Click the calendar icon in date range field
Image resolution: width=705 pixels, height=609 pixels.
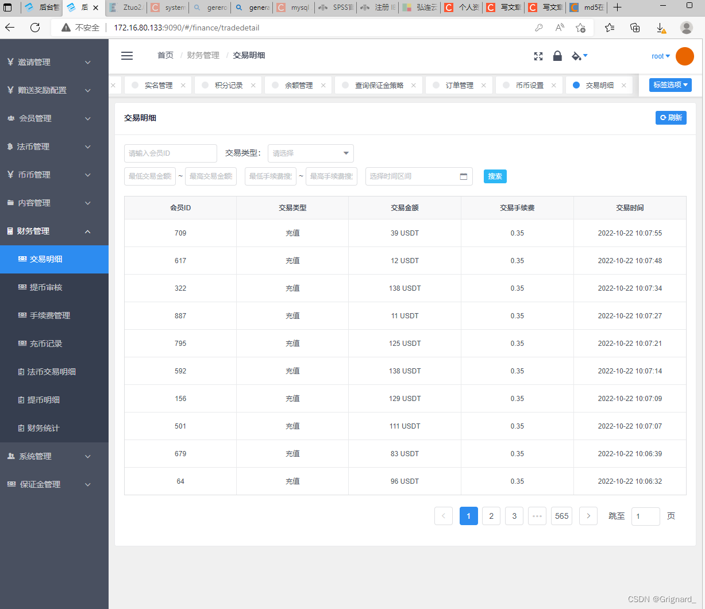click(464, 176)
